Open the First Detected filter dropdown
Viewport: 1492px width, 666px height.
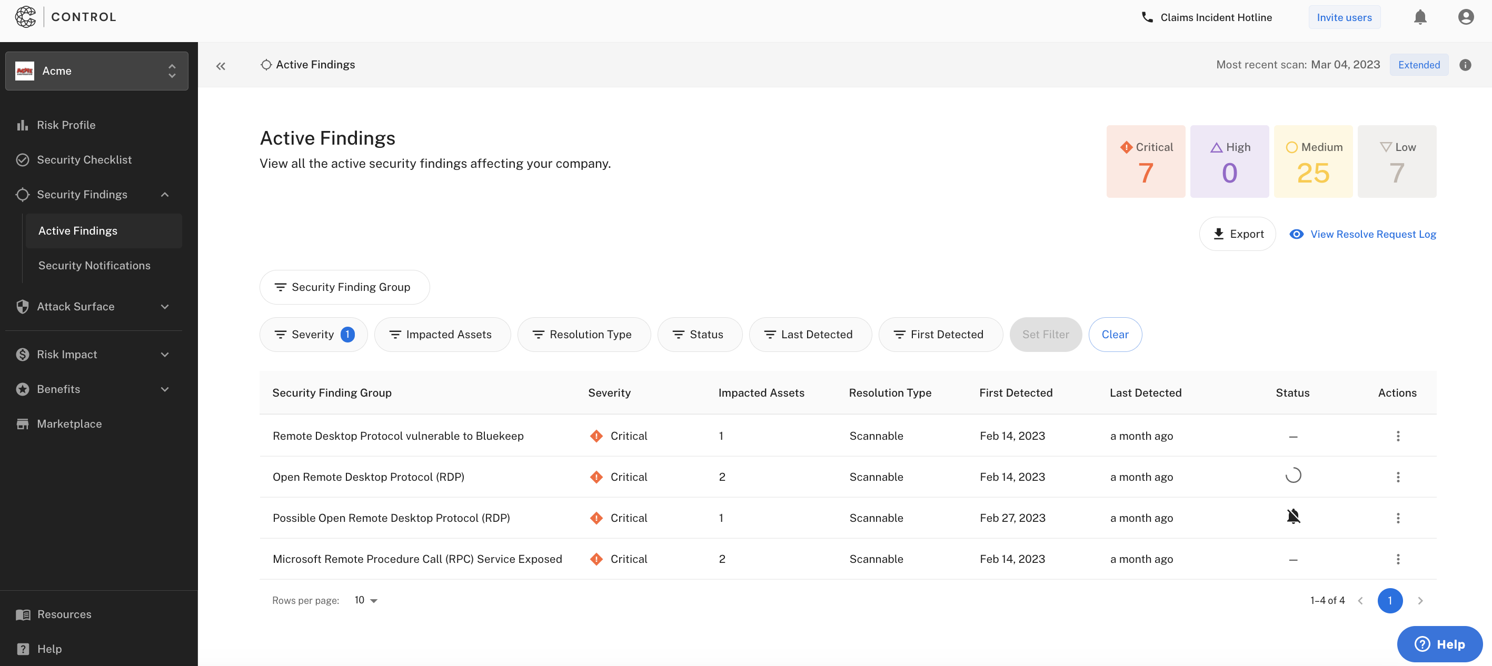[x=940, y=335]
